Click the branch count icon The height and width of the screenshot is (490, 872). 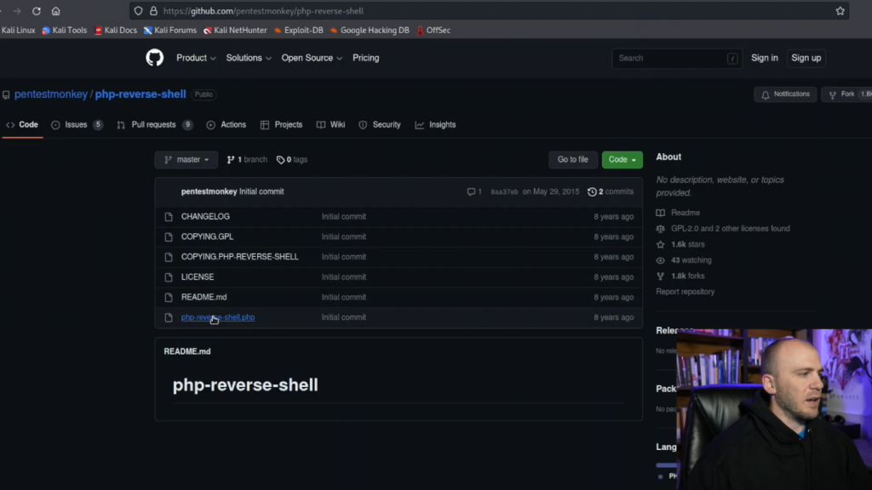231,160
